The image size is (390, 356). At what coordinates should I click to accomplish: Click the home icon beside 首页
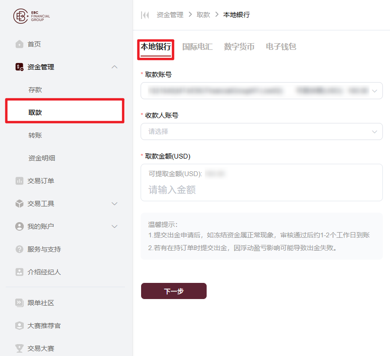click(19, 44)
